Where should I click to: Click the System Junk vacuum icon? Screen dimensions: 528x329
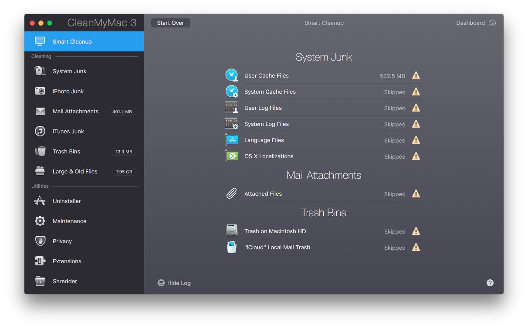click(40, 71)
